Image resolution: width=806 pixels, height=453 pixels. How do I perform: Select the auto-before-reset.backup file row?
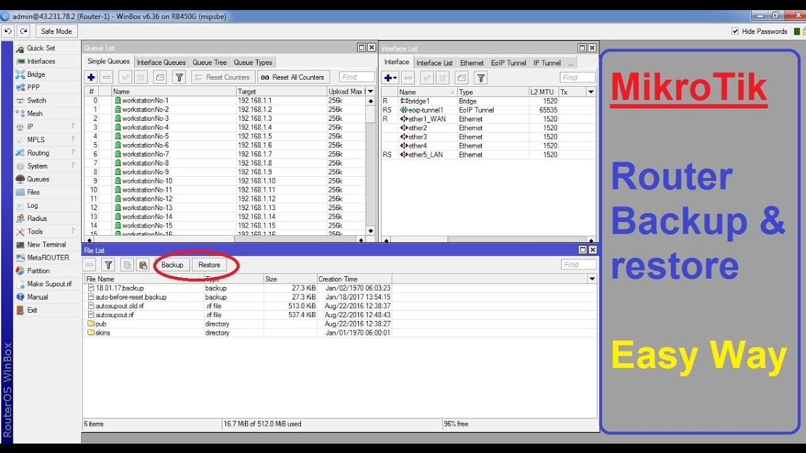(x=238, y=297)
